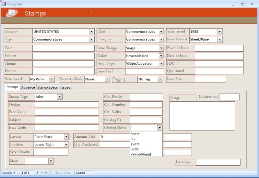The width and height of the screenshot is (259, 178).
Task: Open the Stamp Type dropdown
Action: pyautogui.click(x=59, y=97)
